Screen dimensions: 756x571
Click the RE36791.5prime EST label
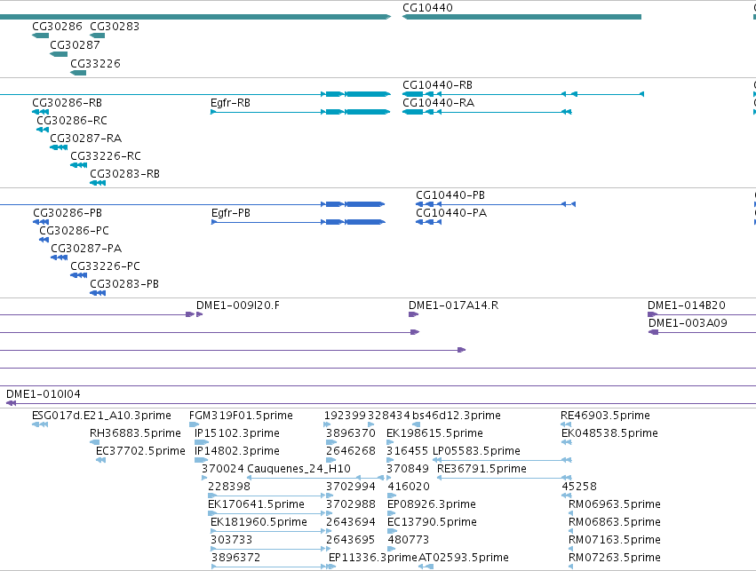pyautogui.click(x=481, y=470)
